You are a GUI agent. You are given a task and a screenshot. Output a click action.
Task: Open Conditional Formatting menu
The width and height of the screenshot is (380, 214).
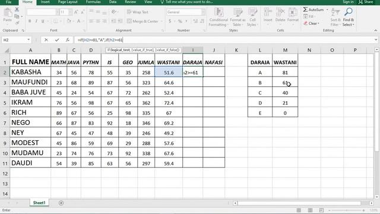click(x=218, y=17)
